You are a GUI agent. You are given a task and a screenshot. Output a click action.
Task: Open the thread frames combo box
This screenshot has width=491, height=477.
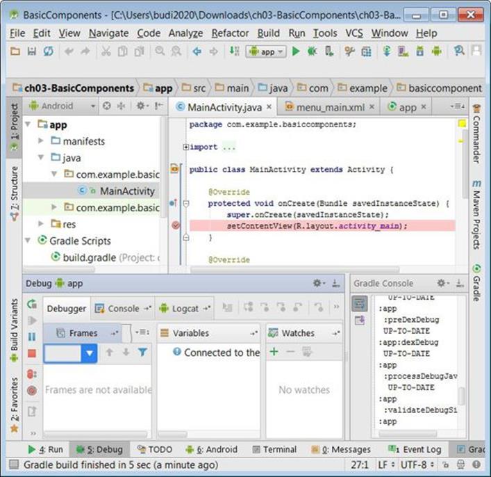(70, 353)
